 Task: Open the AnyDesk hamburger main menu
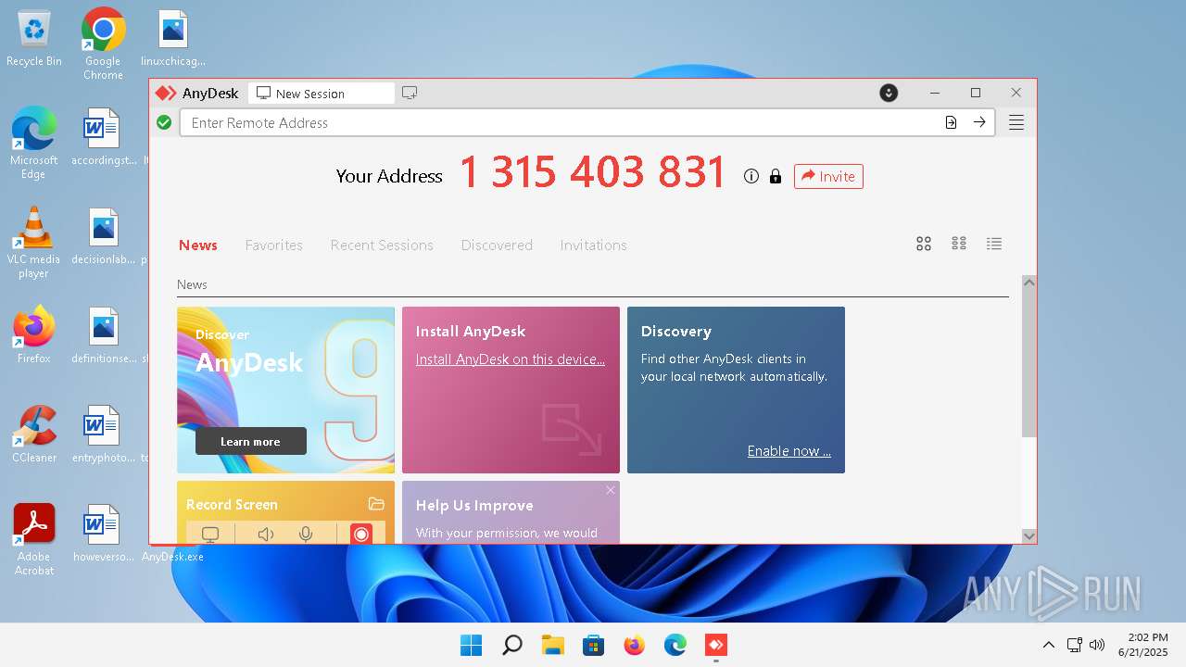[1016, 122]
